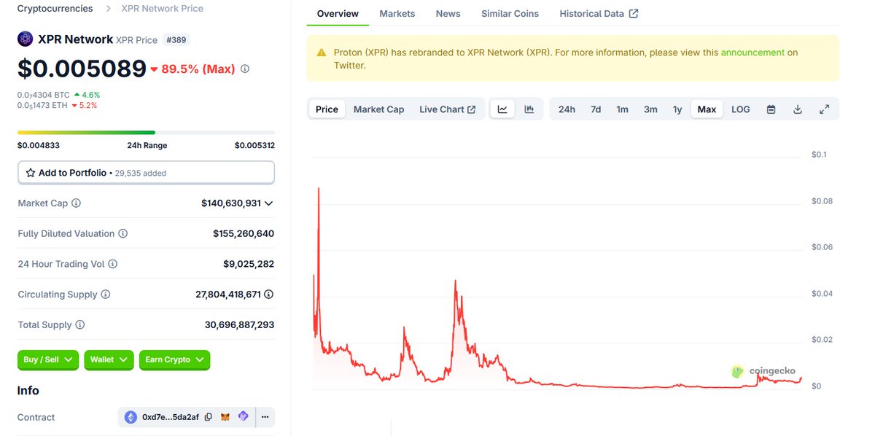Click the 24h Range progress bar
Image resolution: width=875 pixels, height=436 pixels.
(146, 133)
